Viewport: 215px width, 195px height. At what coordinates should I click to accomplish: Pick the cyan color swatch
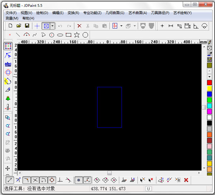(209, 106)
